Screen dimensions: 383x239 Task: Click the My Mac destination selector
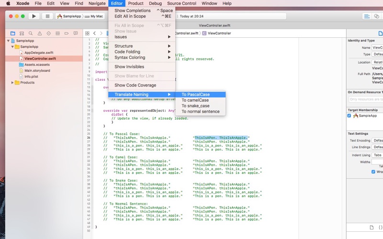point(94,16)
